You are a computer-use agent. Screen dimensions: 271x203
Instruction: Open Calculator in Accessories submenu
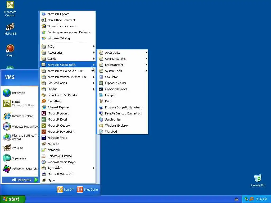123,77
